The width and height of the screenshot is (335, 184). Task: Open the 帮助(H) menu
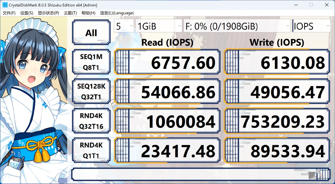(88, 13)
